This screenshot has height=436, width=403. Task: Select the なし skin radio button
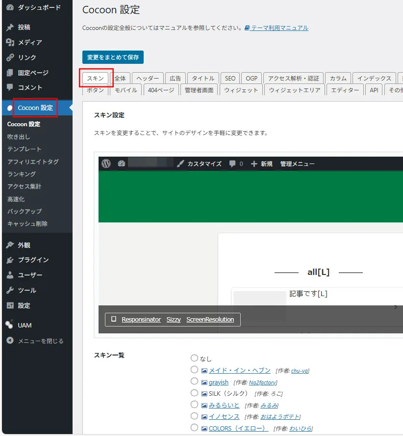point(195,358)
